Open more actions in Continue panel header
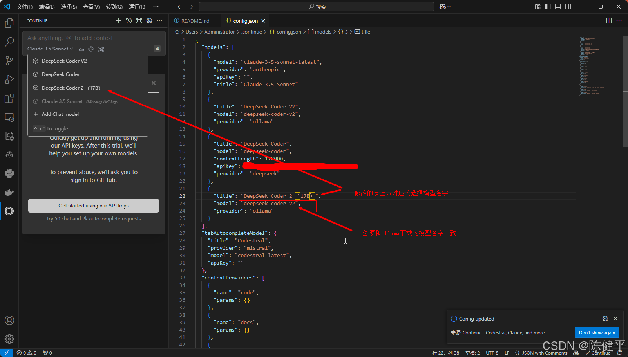Viewport: 628px width, 357px height. tap(159, 21)
